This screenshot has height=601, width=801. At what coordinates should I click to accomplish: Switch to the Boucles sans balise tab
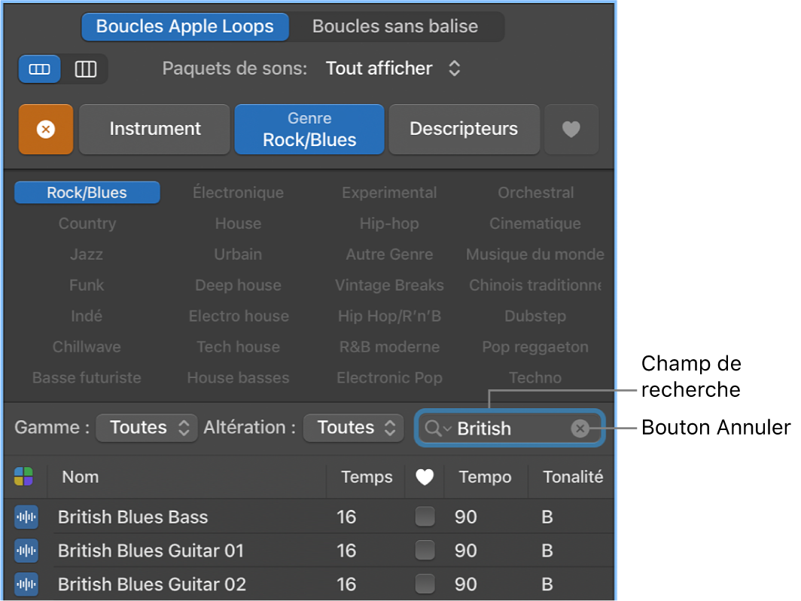(397, 26)
